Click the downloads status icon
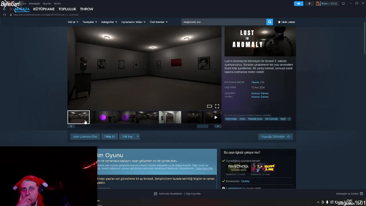 (156, 194)
